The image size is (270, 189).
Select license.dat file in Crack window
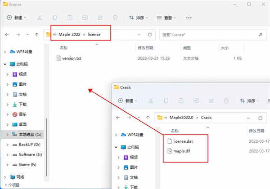point(180,141)
